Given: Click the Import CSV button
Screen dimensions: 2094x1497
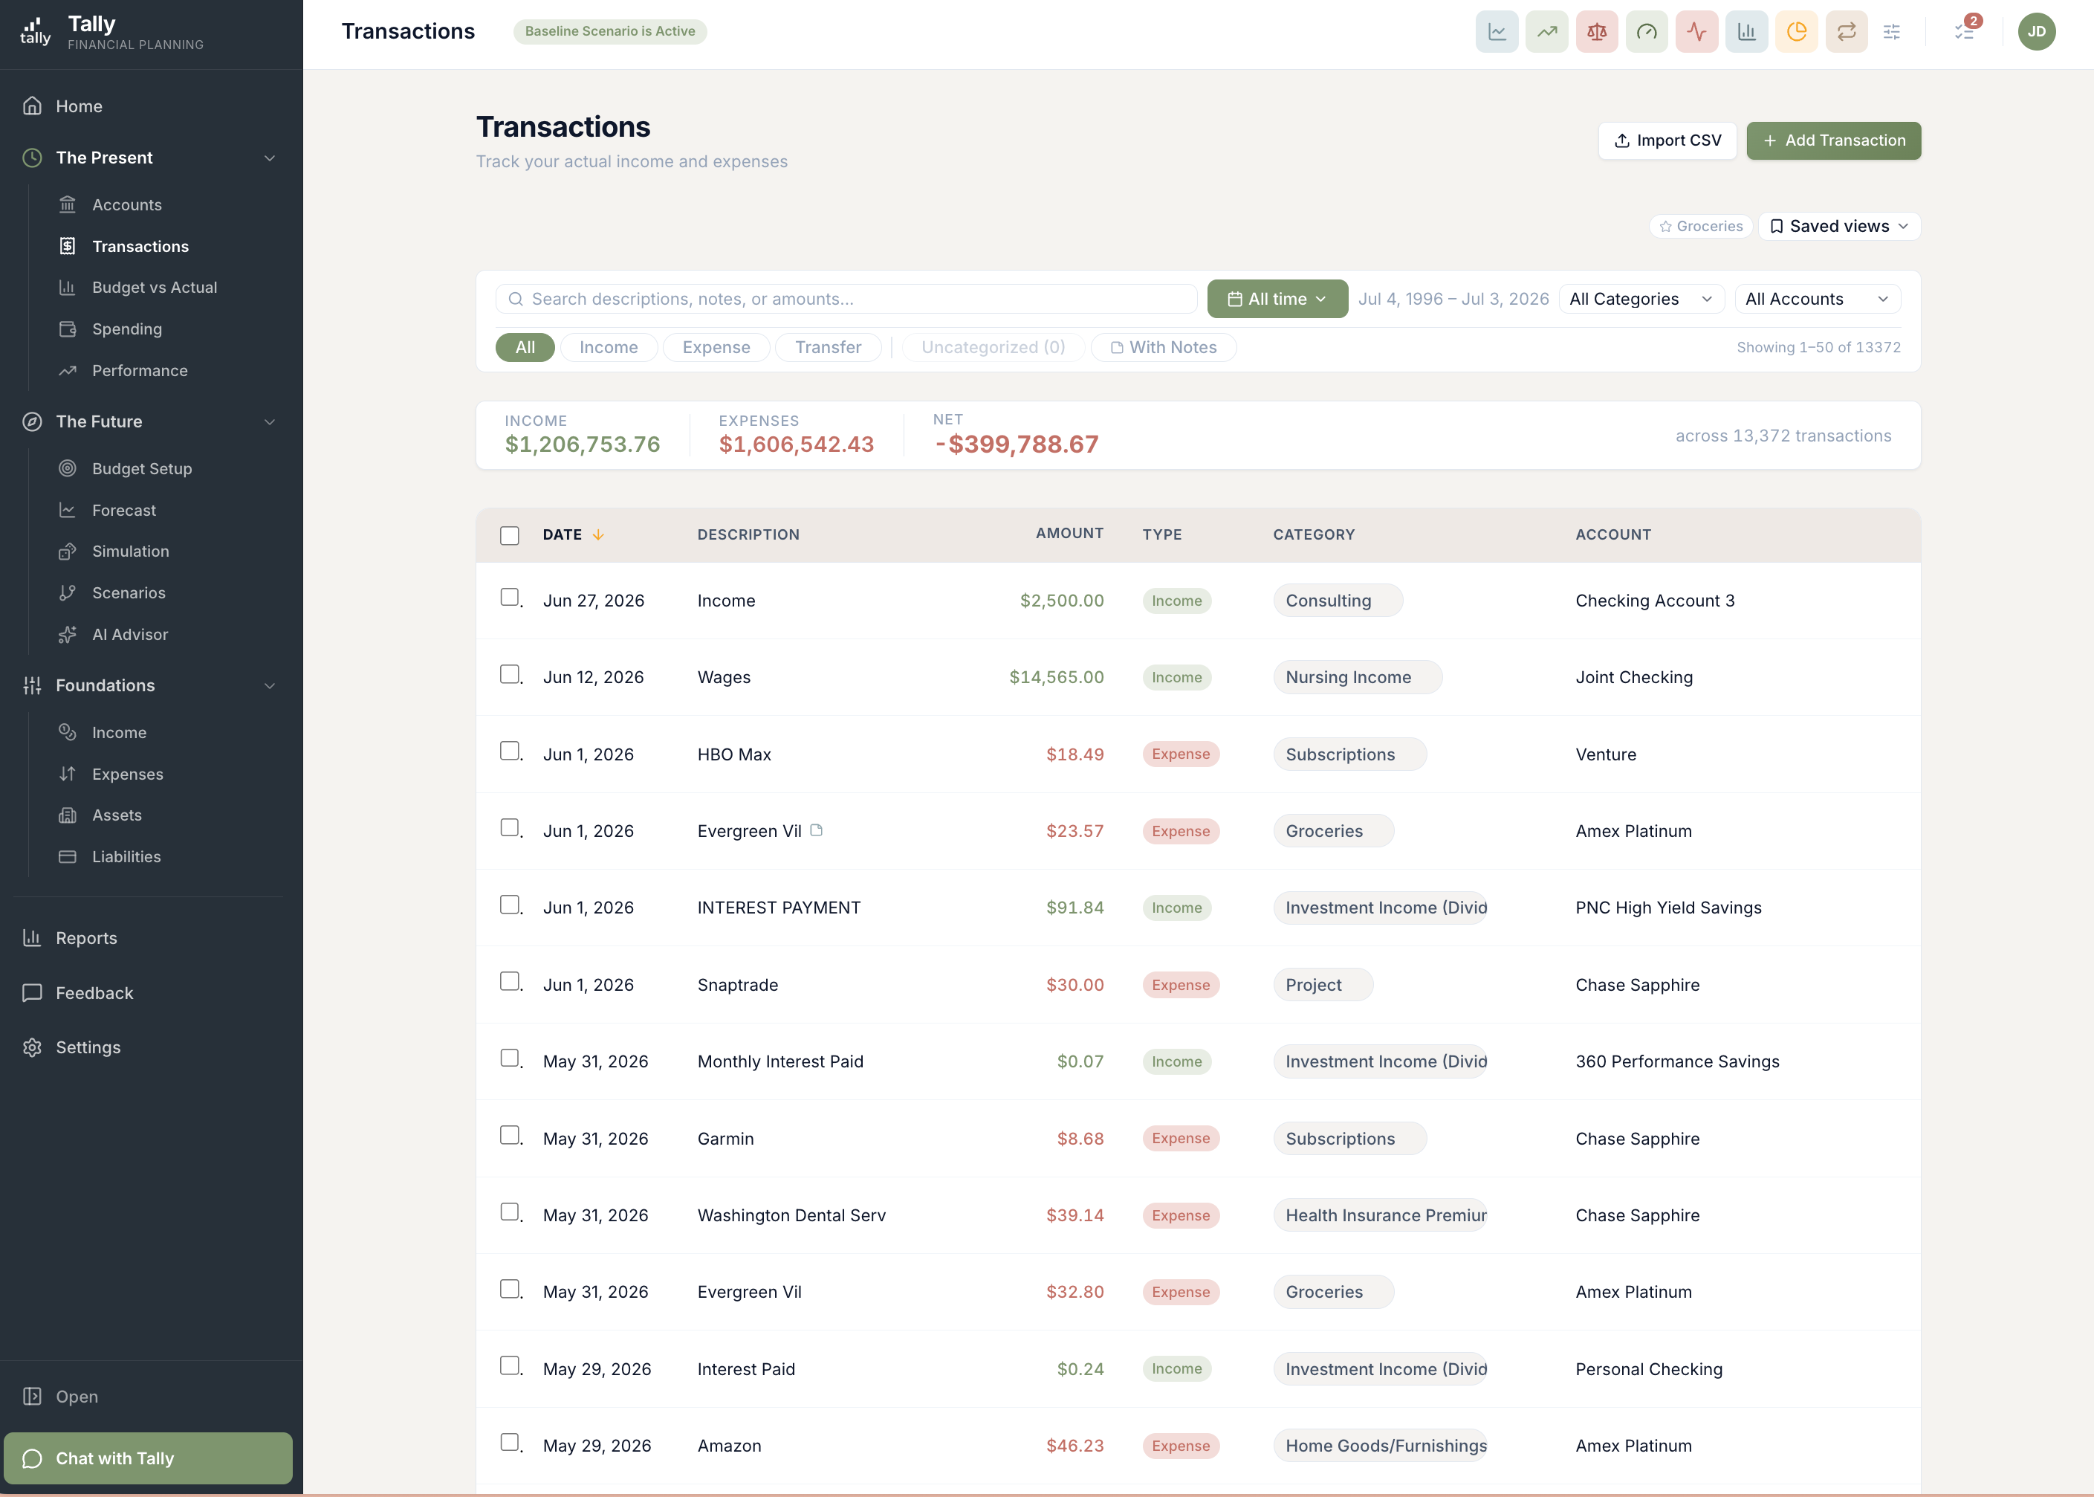Looking at the screenshot, I should point(1667,140).
